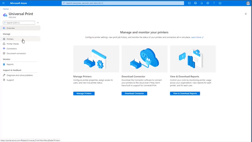Go to Home breadcrumb
Screen dimensions: 252x142
click(6, 9)
